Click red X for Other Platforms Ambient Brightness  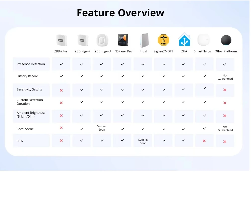(x=225, y=116)
